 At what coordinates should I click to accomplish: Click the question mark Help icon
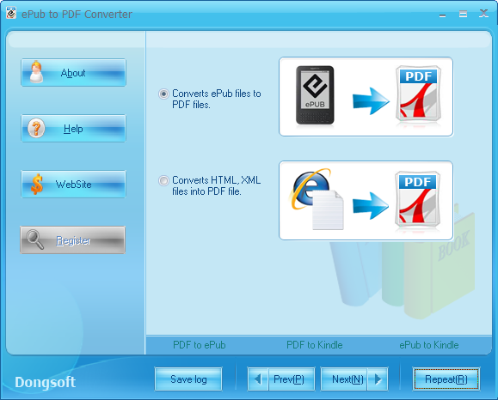coord(36,128)
